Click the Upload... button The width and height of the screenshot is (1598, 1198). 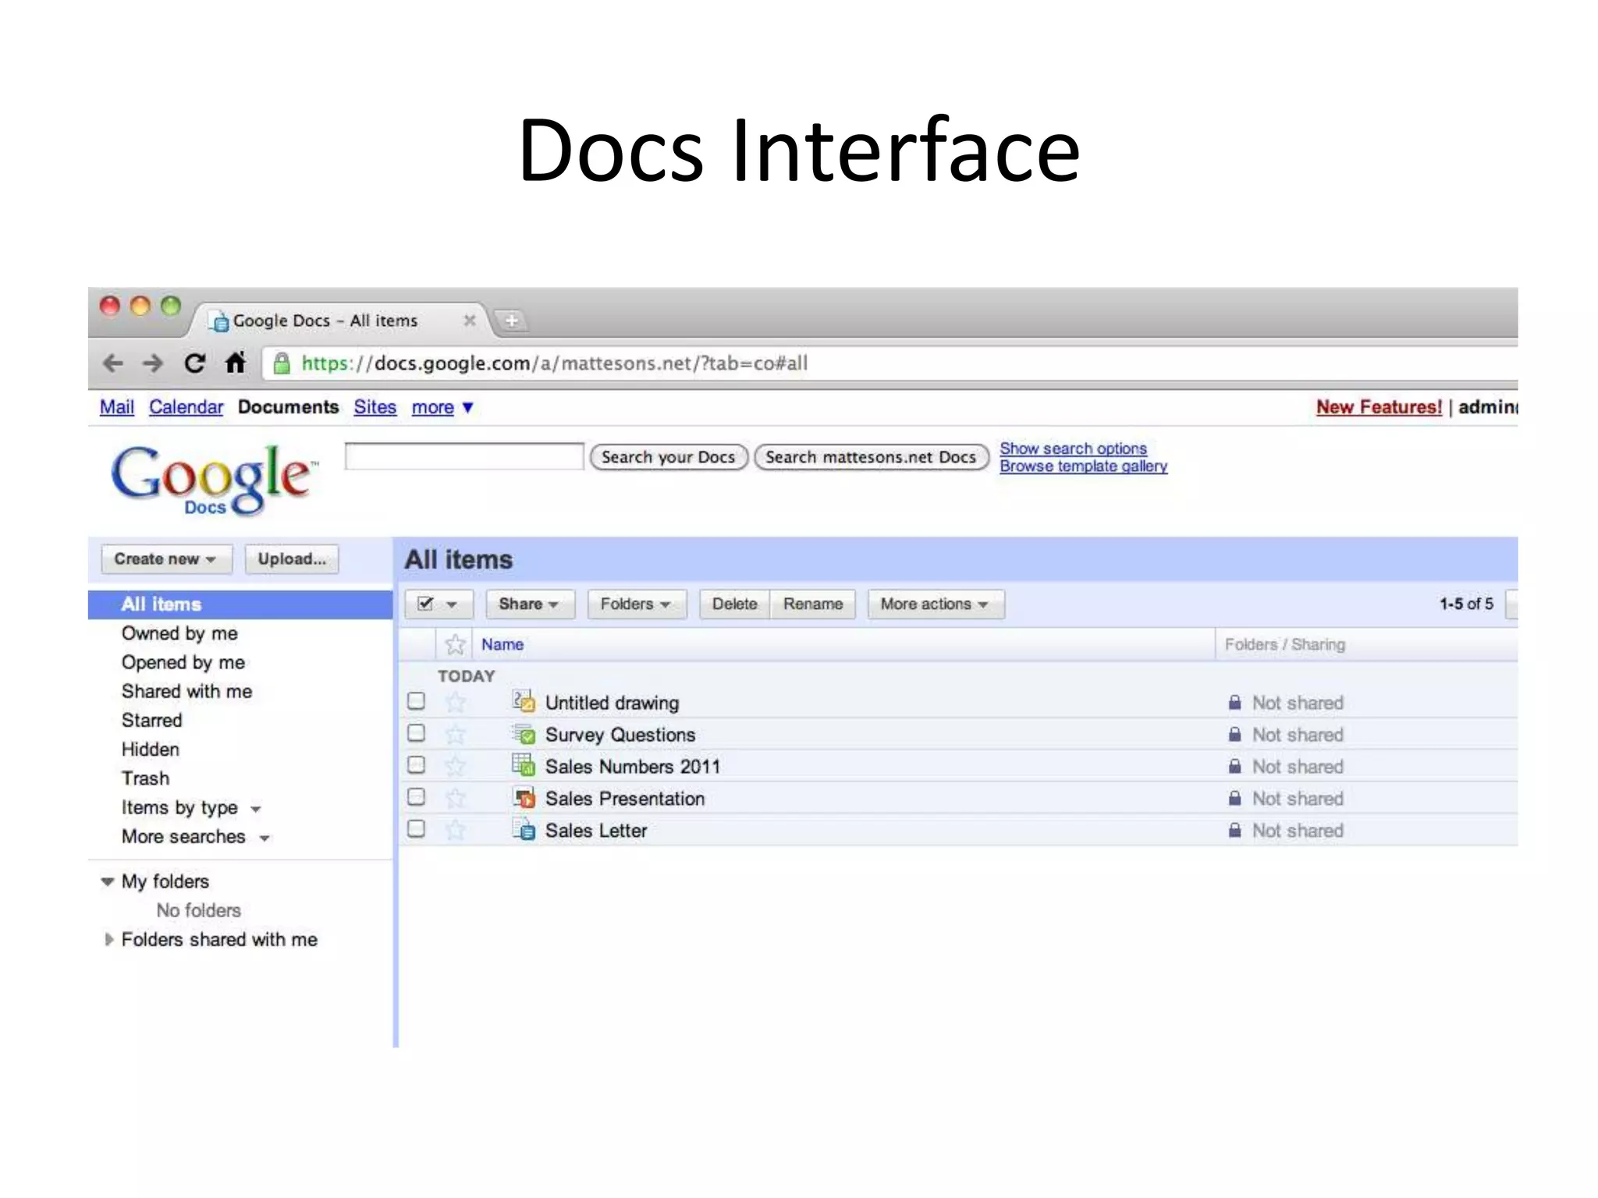pos(292,558)
